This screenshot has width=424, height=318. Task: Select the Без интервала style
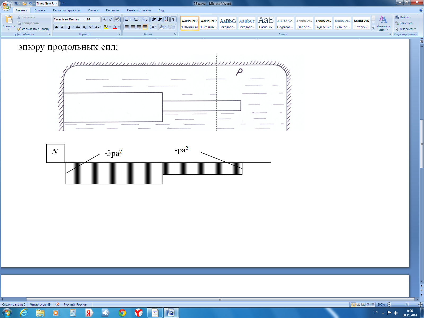[x=209, y=23]
